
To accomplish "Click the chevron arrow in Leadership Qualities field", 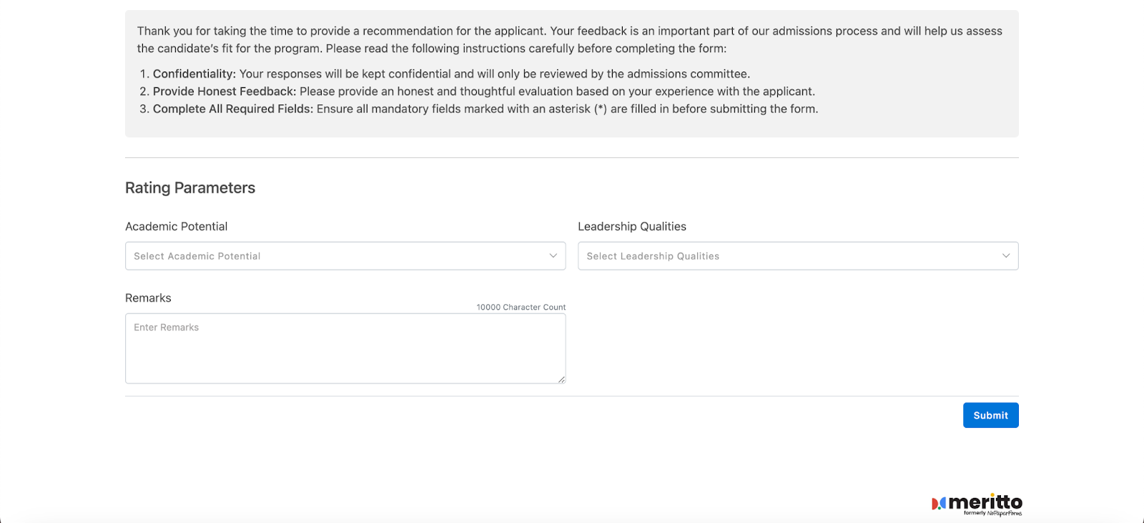I will [x=1005, y=256].
